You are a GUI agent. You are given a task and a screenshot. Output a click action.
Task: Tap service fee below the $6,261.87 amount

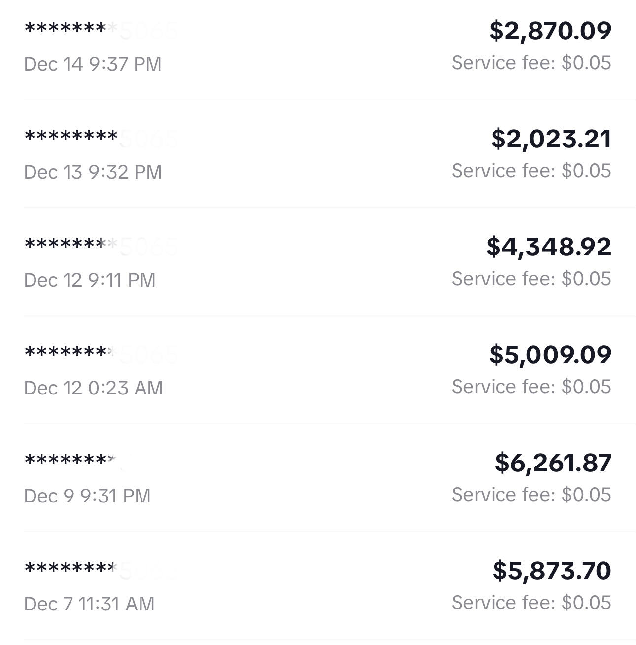coord(531,495)
